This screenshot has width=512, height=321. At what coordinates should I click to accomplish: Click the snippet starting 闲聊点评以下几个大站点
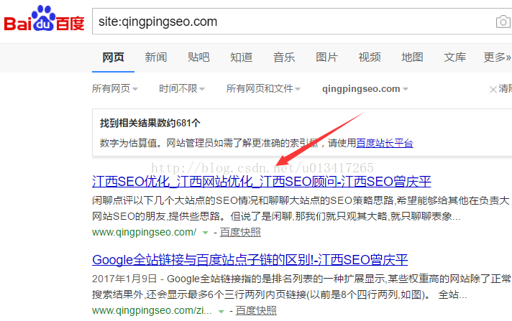click(301, 208)
